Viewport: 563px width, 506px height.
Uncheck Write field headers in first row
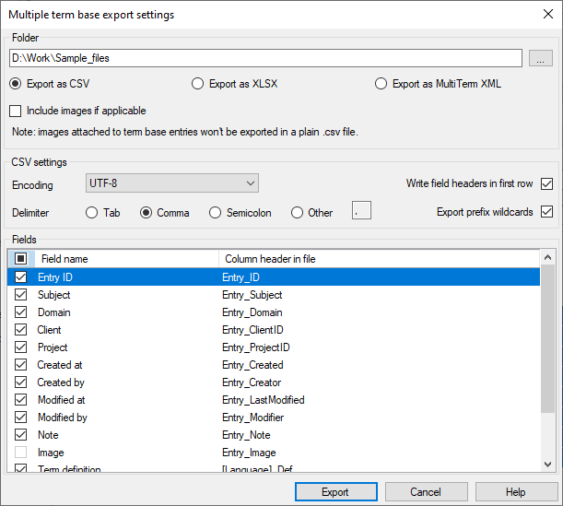[x=547, y=183]
